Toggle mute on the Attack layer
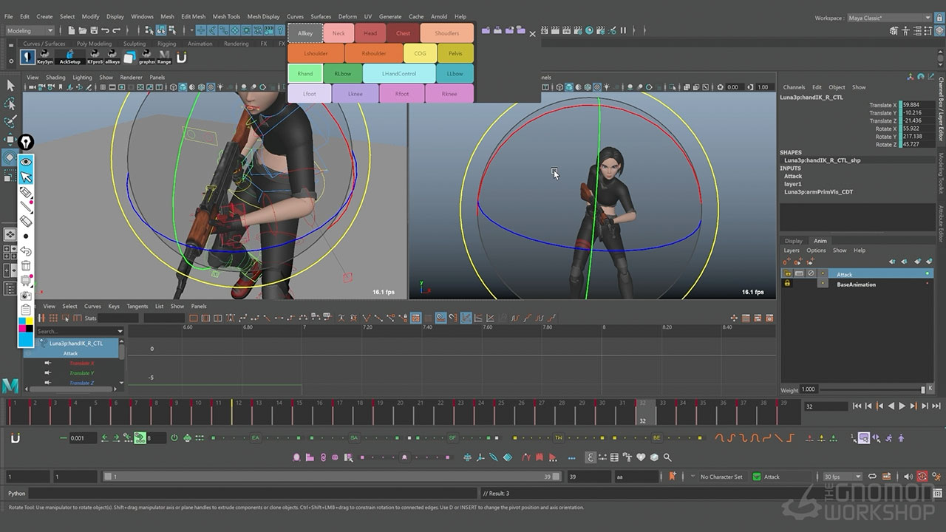The width and height of the screenshot is (946, 532). coord(811,274)
